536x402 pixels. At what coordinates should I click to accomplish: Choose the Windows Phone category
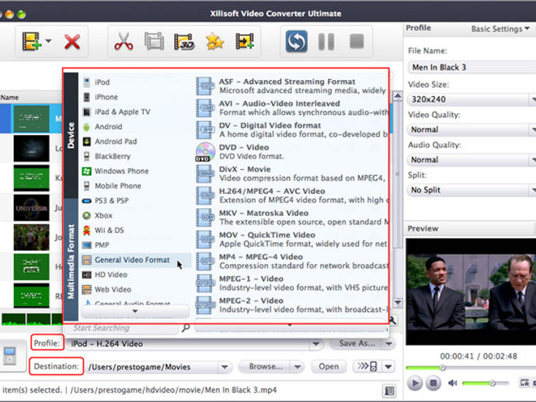135,171
